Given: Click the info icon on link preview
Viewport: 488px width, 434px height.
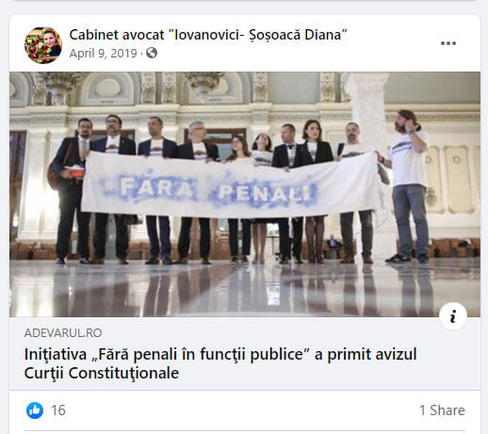Looking at the screenshot, I should pos(453,316).
